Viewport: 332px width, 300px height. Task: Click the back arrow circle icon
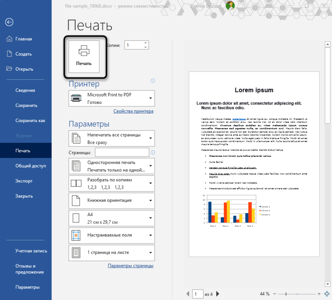point(9,22)
